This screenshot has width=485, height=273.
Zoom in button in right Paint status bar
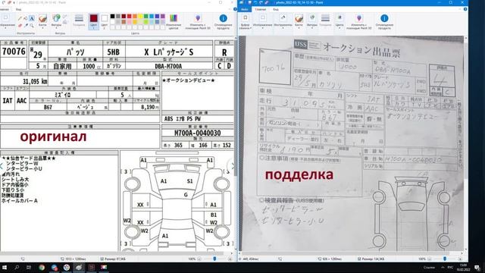460,259
